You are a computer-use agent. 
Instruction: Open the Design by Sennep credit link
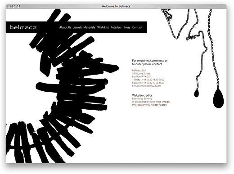[x=142, y=98]
